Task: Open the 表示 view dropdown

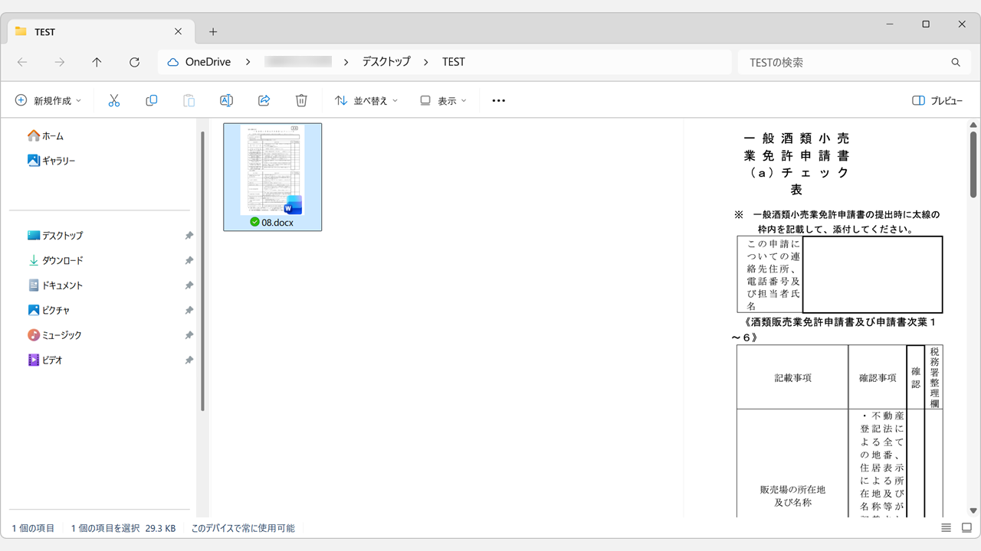Action: pos(443,101)
